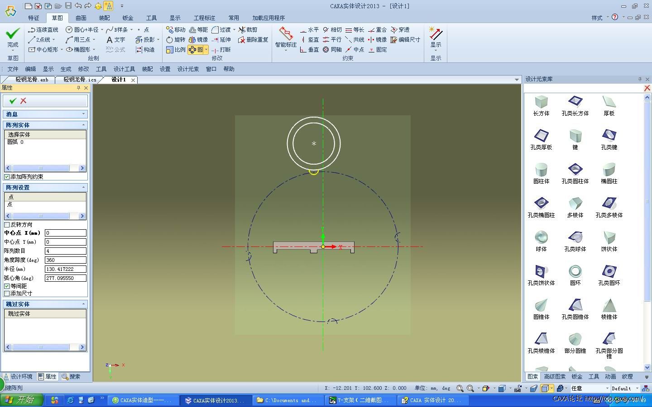Uncheck the 等间距 checkbox

[7, 286]
